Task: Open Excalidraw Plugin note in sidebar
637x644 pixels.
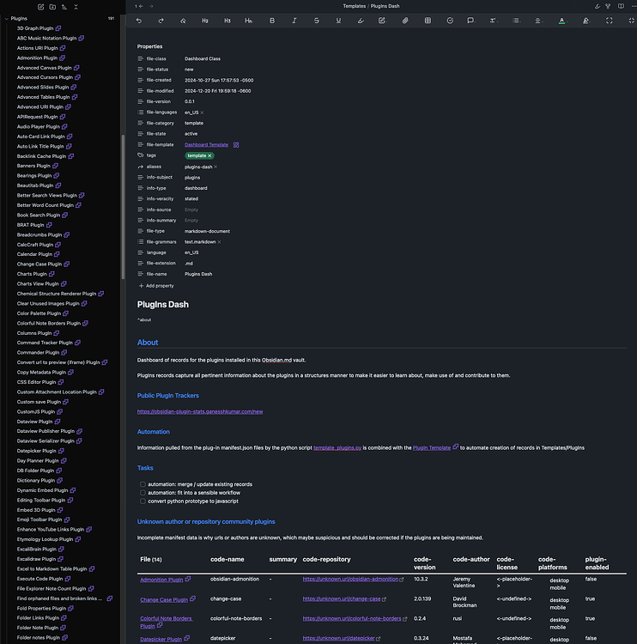Action: [37, 559]
